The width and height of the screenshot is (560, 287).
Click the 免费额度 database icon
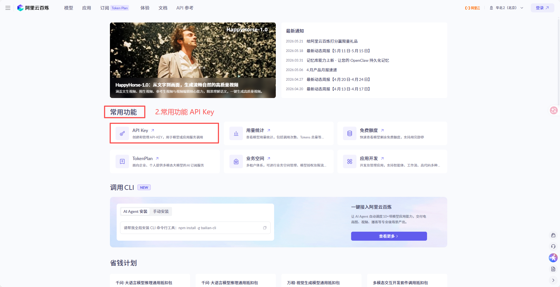point(350,133)
